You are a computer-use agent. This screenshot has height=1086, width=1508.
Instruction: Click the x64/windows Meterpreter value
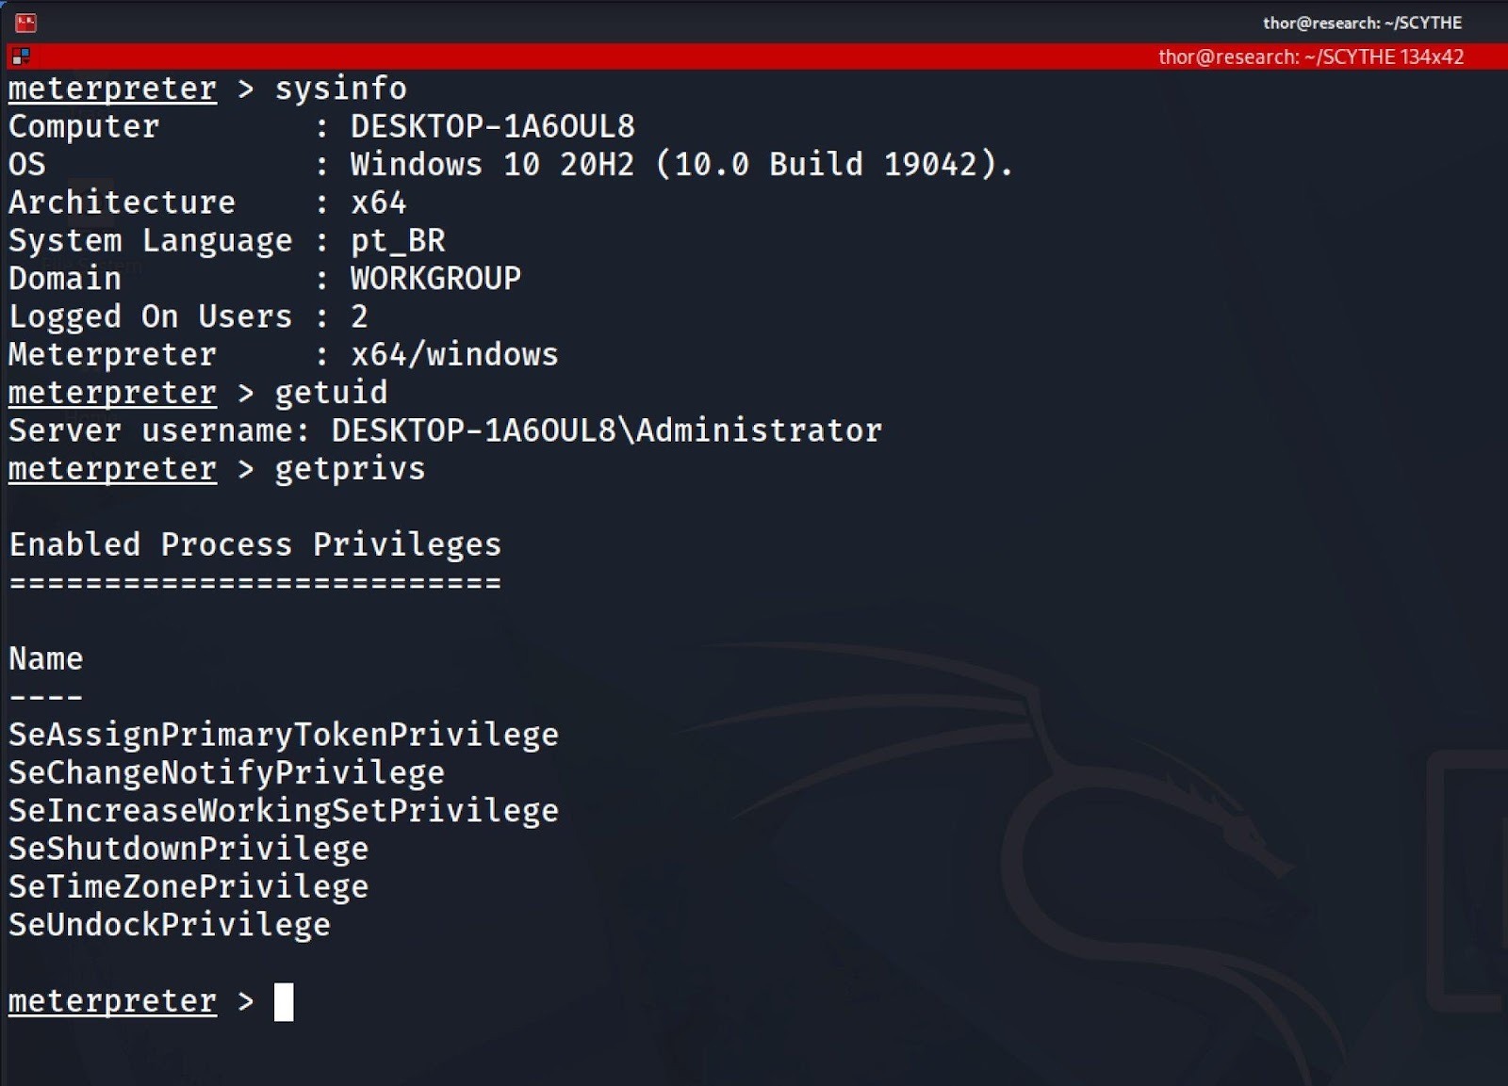pos(454,355)
